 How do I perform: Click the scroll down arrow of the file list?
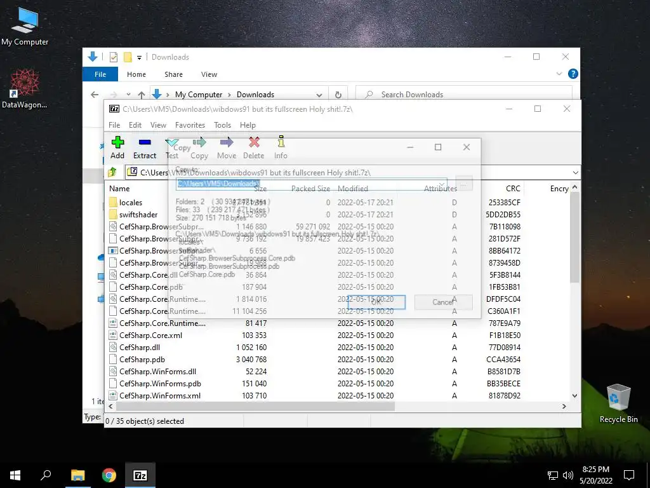click(574, 395)
